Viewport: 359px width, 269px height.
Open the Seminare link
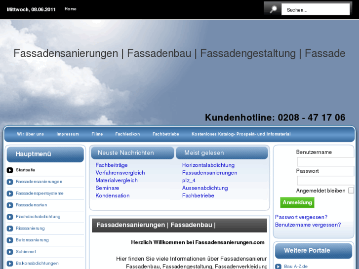click(107, 188)
